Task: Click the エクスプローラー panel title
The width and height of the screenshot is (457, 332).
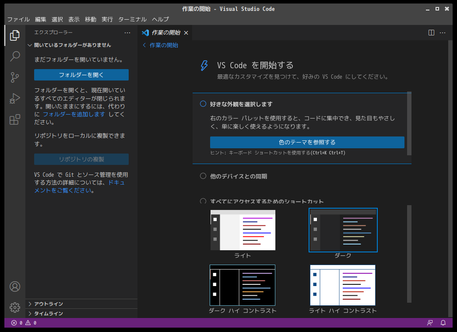Action: 53,32
